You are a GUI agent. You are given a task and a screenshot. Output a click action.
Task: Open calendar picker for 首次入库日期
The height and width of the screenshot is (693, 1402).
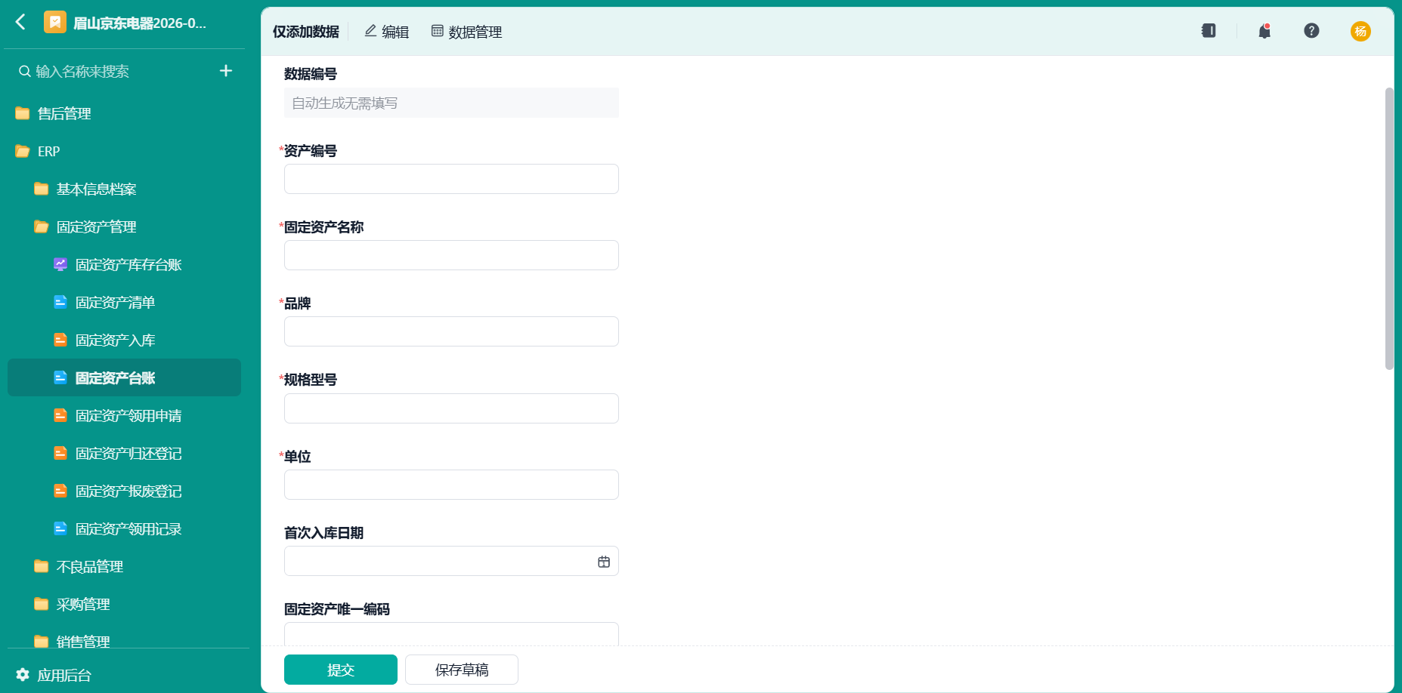coord(604,562)
